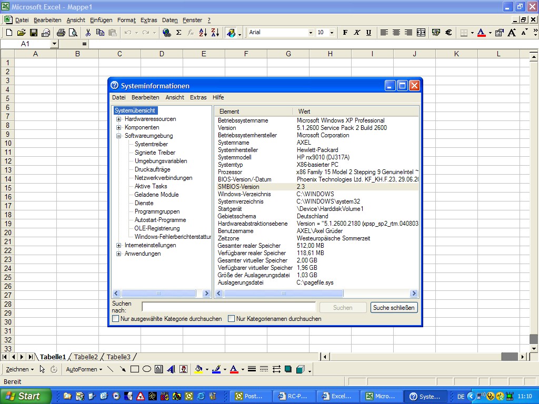Image resolution: width=539 pixels, height=404 pixels.
Task: Enable 'Nur ausgewählte Kategorie durchsuchen' checkbox
Action: click(116, 319)
